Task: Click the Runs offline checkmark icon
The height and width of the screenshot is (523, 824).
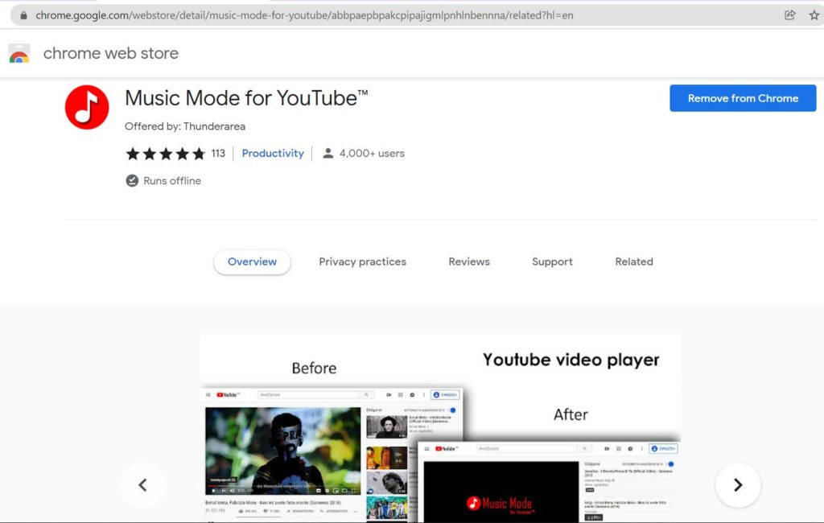Action: pyautogui.click(x=132, y=181)
